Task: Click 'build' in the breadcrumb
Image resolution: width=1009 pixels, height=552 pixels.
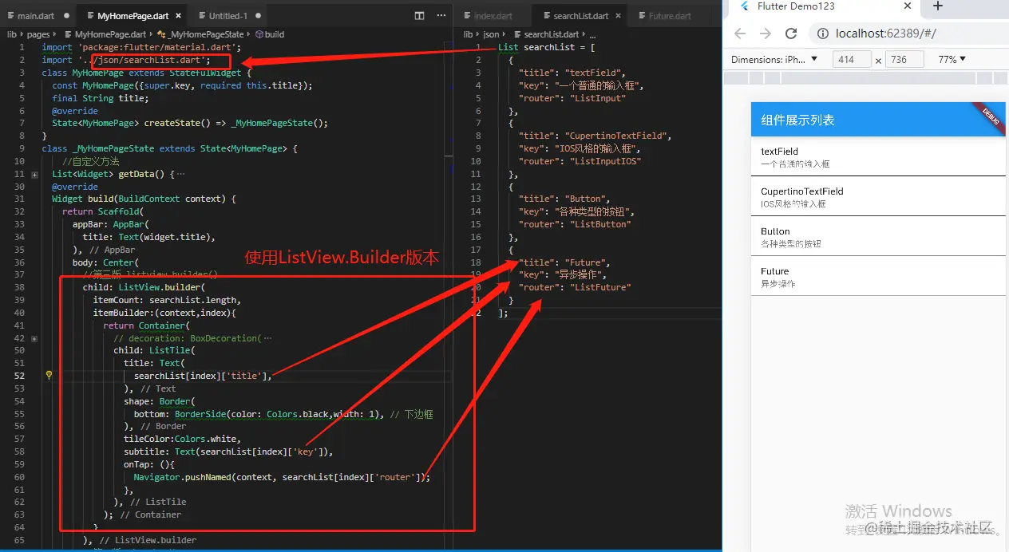Action: pyautogui.click(x=274, y=34)
